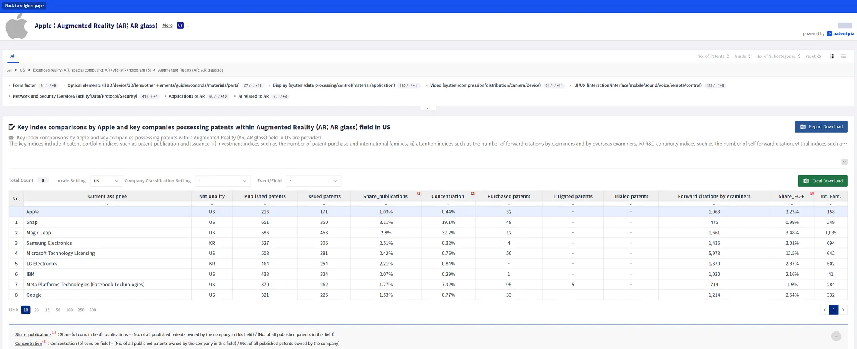Open the patentpia logo link
The width and height of the screenshot is (857, 349).
point(841,34)
